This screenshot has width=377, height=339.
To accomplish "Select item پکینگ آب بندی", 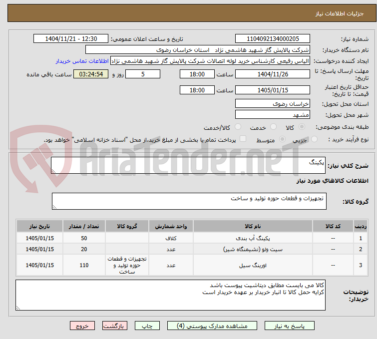I will point(253,238).
